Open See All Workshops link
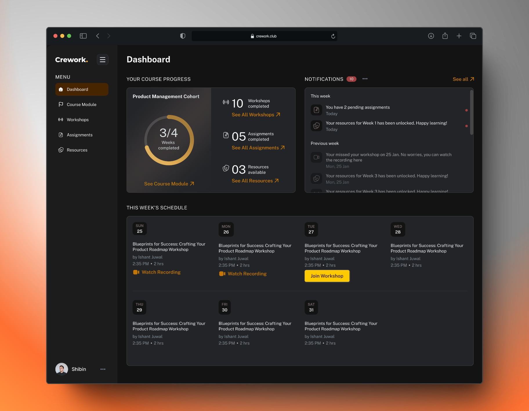The image size is (529, 411). point(256,115)
